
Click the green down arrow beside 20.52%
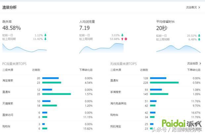199,36
